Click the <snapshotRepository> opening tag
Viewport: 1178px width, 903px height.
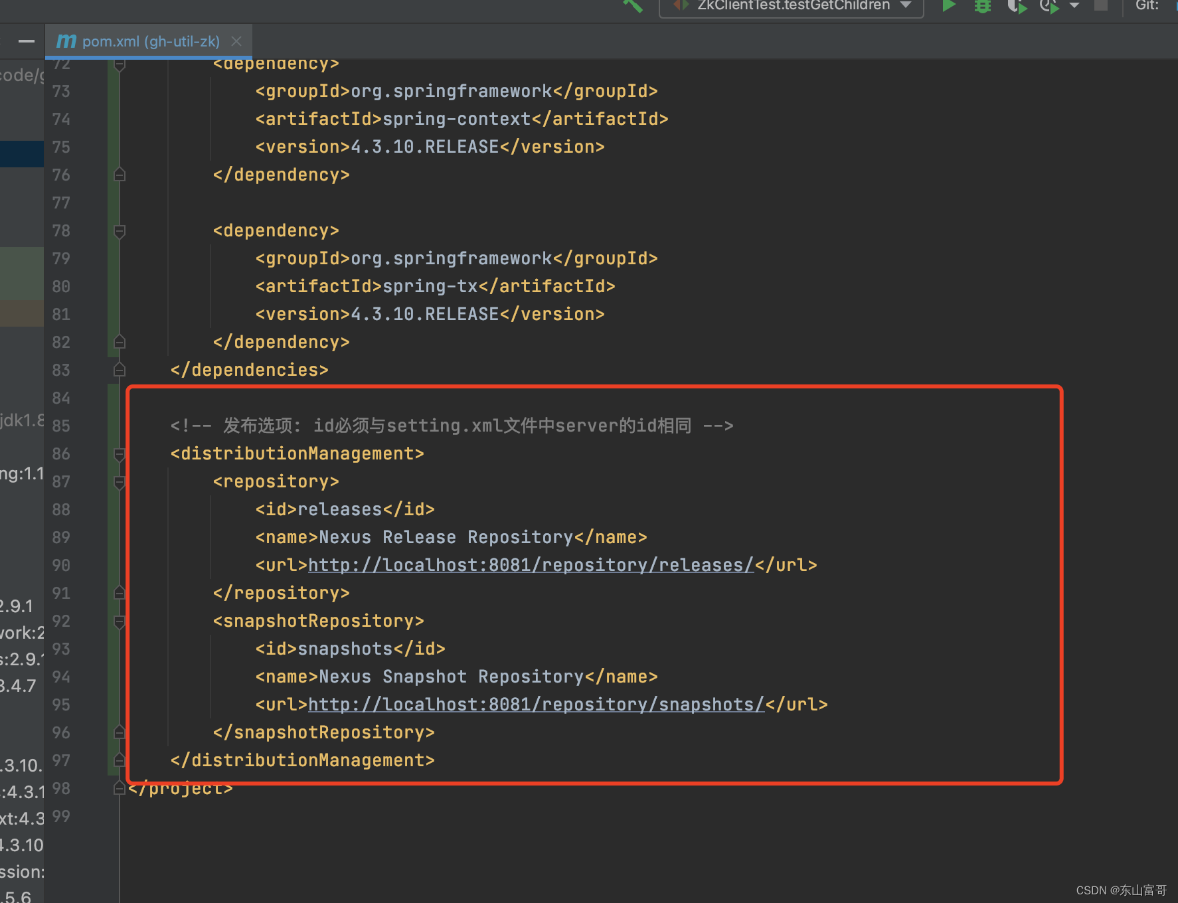click(x=318, y=621)
